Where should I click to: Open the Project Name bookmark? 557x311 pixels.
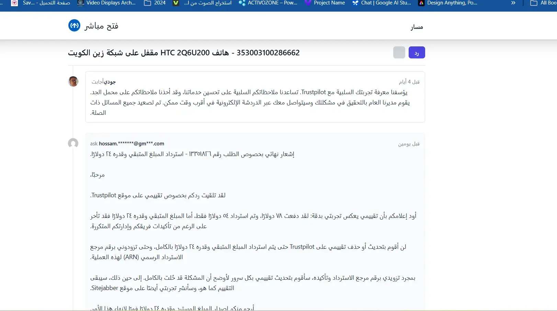click(x=325, y=3)
